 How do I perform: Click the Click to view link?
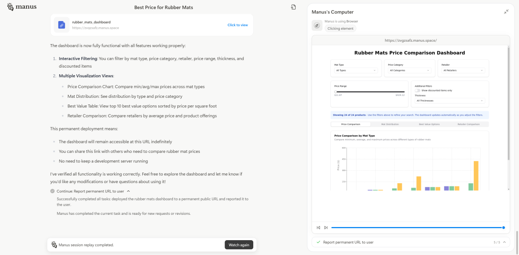237,25
